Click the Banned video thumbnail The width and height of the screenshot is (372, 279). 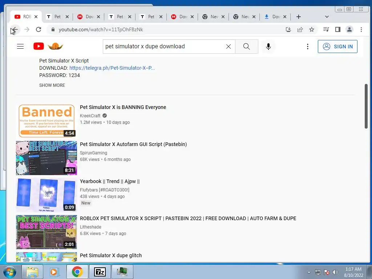tap(46, 121)
